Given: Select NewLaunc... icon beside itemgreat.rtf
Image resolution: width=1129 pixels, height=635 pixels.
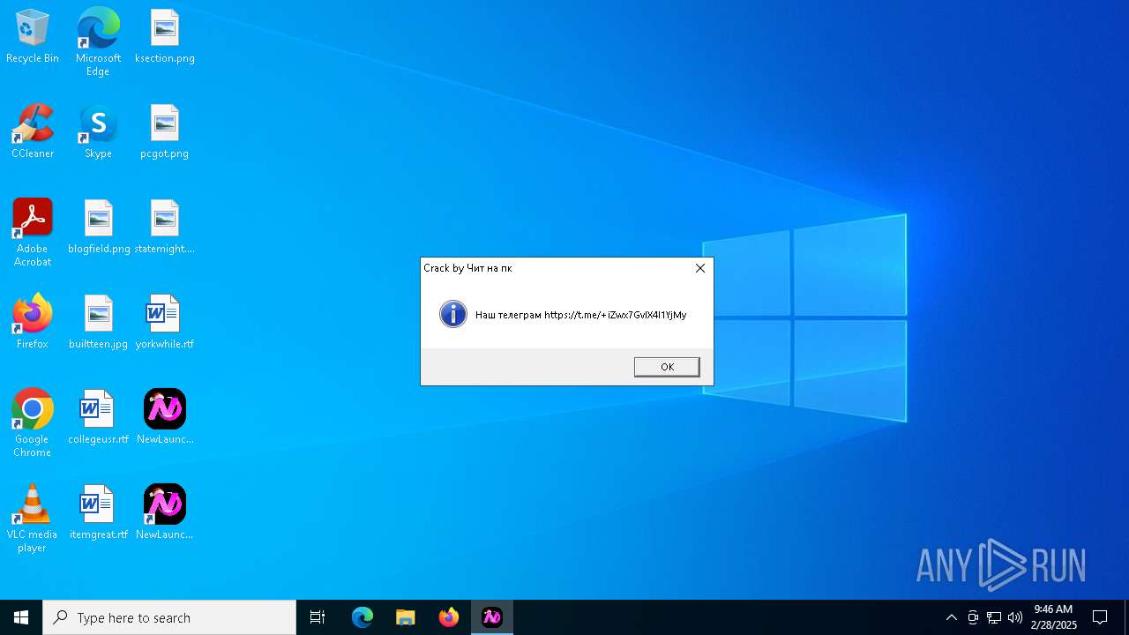Looking at the screenshot, I should (x=165, y=513).
